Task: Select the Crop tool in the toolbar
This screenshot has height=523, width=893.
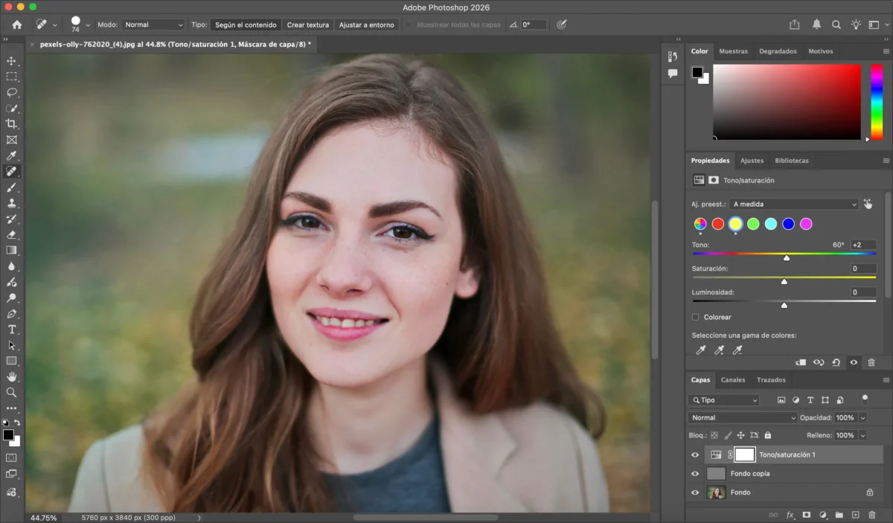Action: 12,123
